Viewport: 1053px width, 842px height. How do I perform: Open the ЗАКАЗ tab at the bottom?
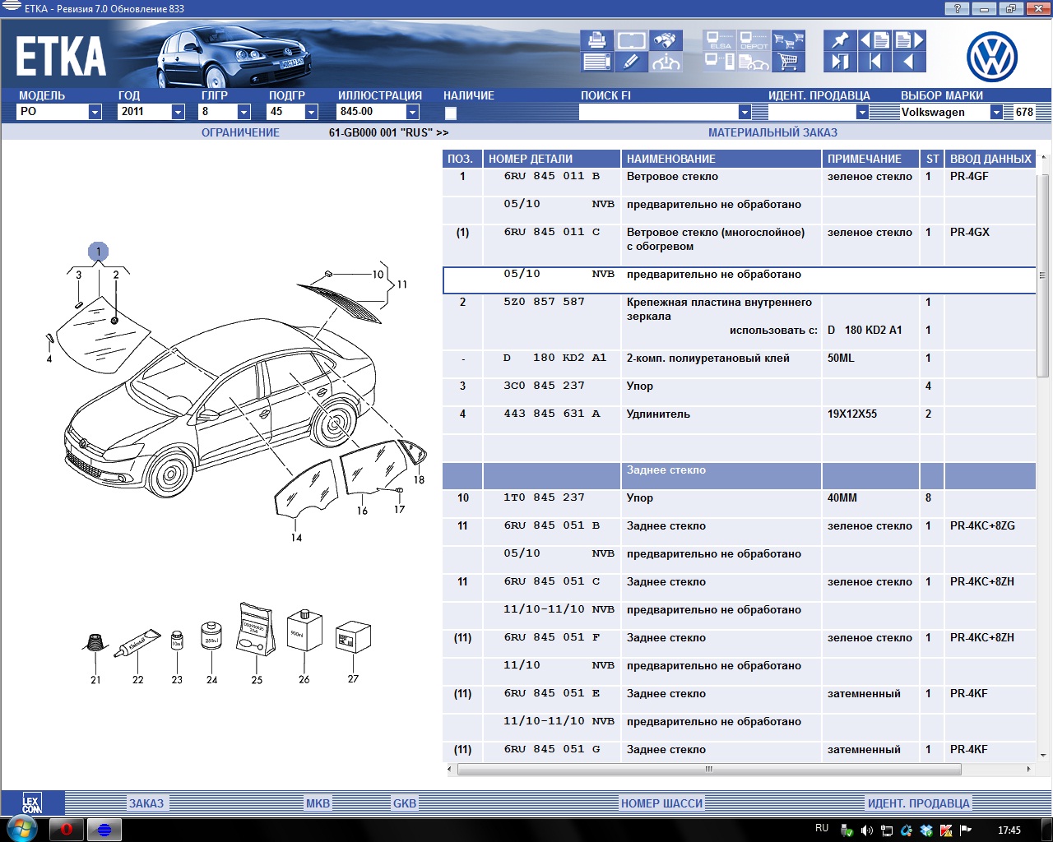[146, 803]
